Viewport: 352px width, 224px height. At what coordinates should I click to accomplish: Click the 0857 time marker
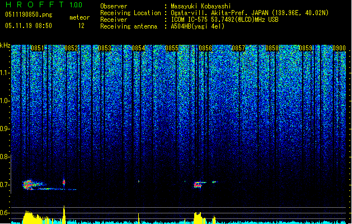[238, 48]
